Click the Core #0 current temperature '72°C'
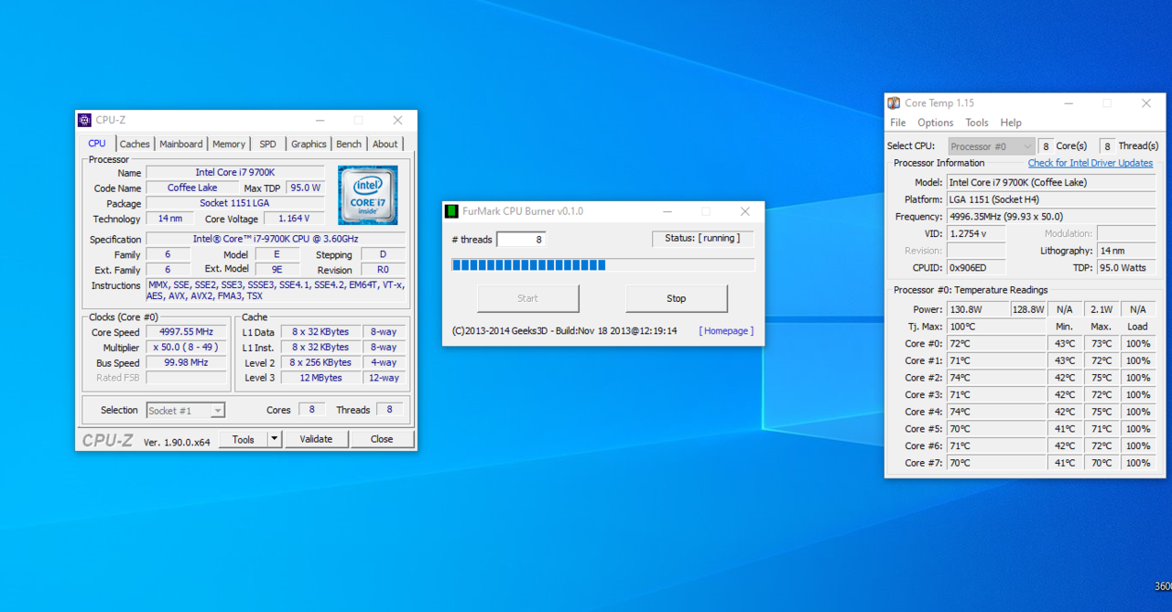This screenshot has height=612, width=1172. click(x=996, y=344)
